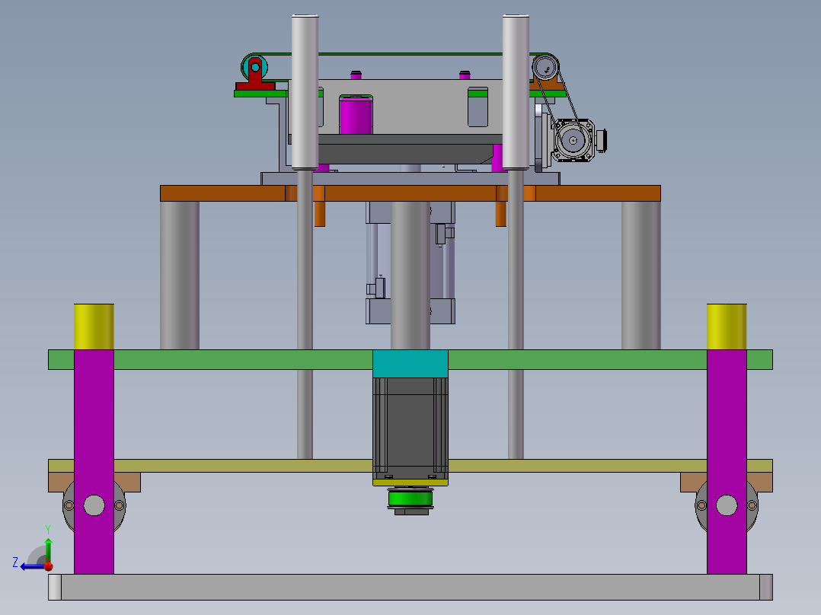Screen dimensions: 821x615
Task: Select the green coupling below the motor
Action: pos(410,499)
